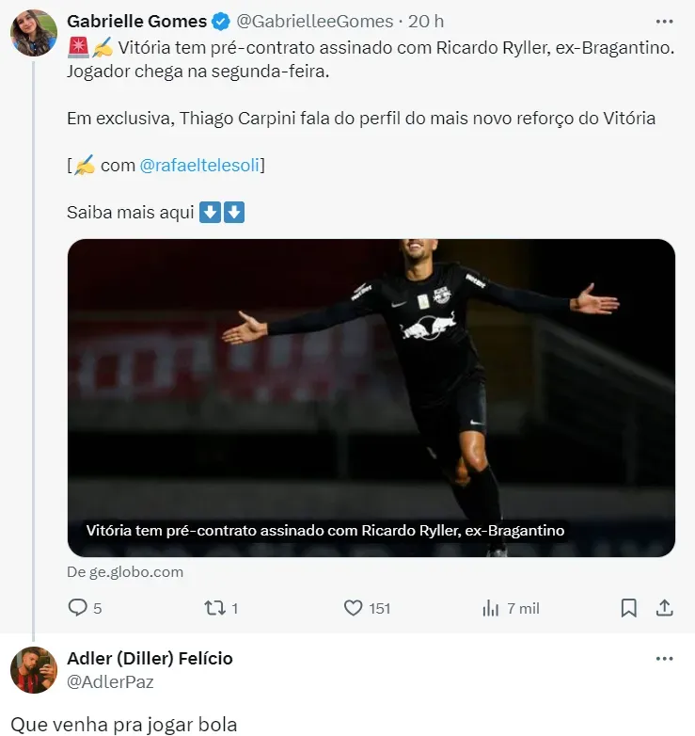Open Gabrielle Gomes's profile picture

(x=34, y=33)
